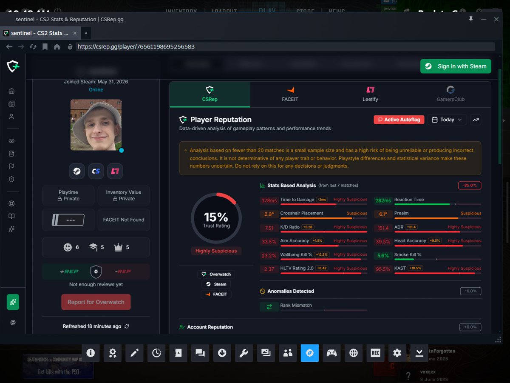510x383 pixels.
Task: Open the overlay chat bubbles icon
Action: click(200, 353)
